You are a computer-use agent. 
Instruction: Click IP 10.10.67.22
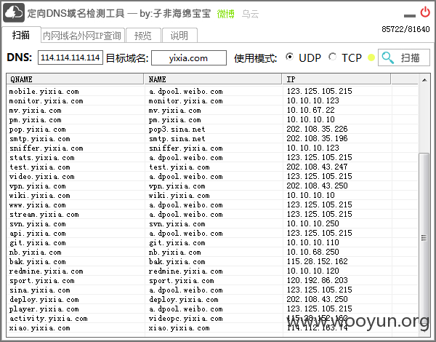(x=310, y=110)
